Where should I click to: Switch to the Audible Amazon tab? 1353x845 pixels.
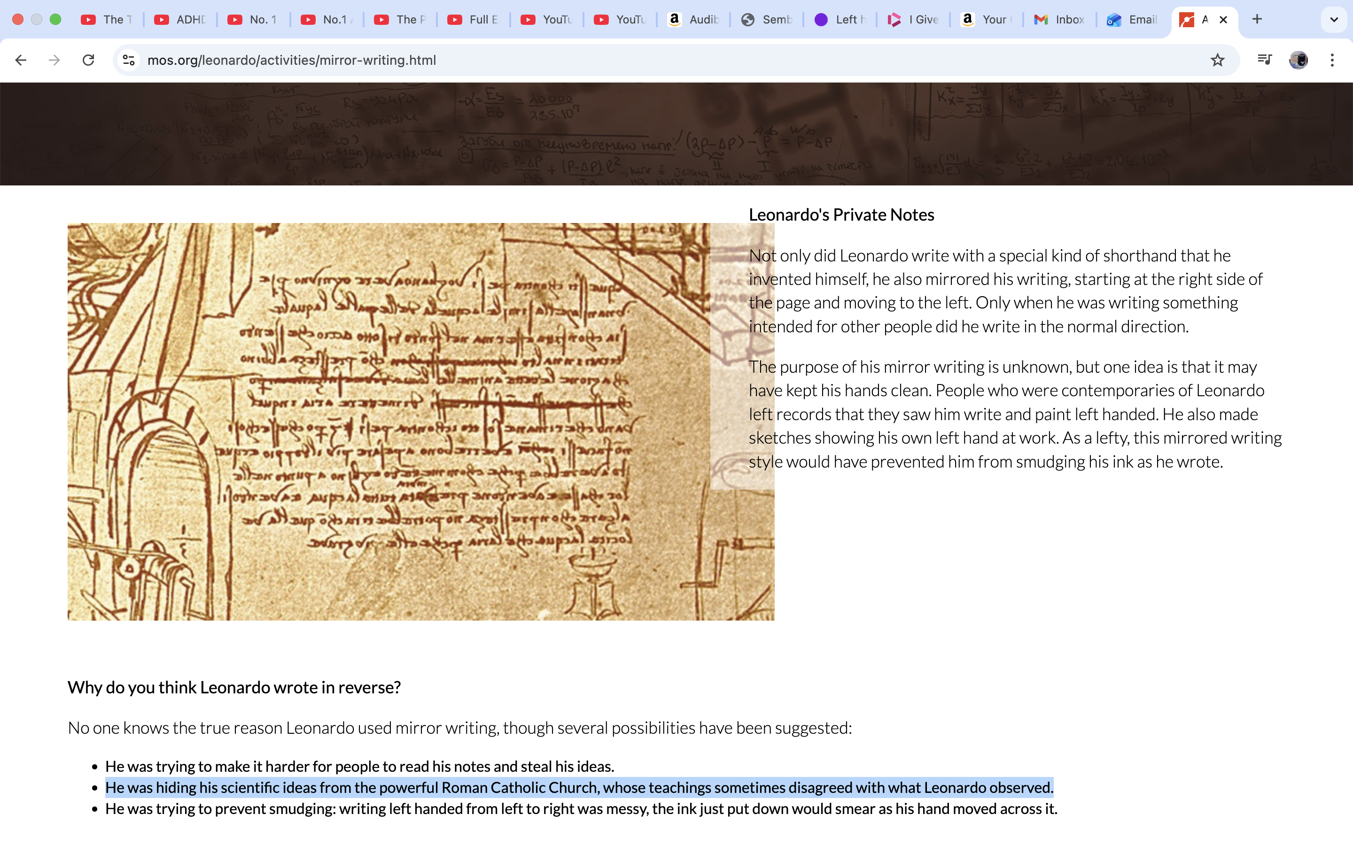(x=693, y=20)
